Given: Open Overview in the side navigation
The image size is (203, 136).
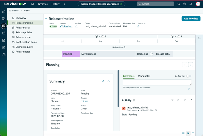Looking at the screenshot, I should coord(25,18).
